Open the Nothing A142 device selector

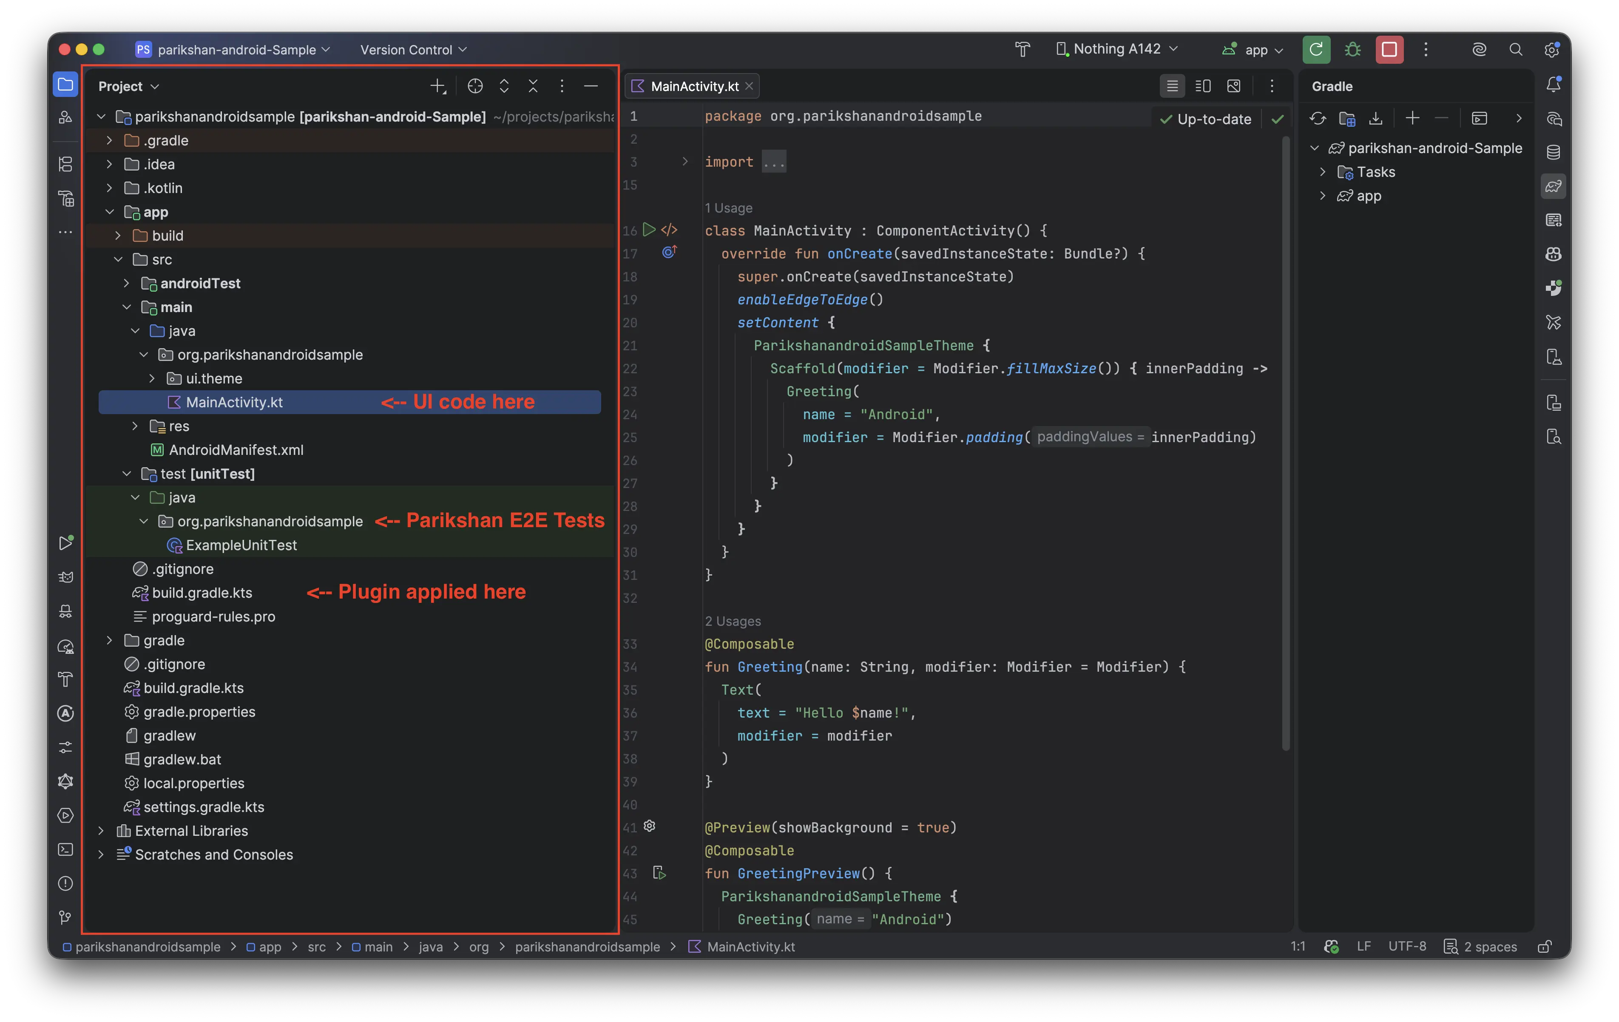(x=1116, y=49)
